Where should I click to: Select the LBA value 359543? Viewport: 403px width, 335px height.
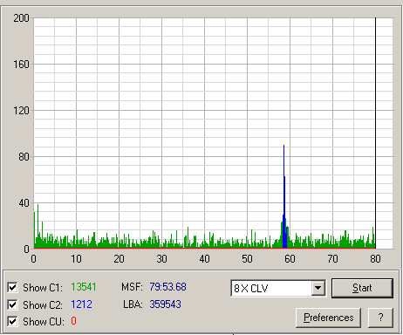[x=165, y=304]
